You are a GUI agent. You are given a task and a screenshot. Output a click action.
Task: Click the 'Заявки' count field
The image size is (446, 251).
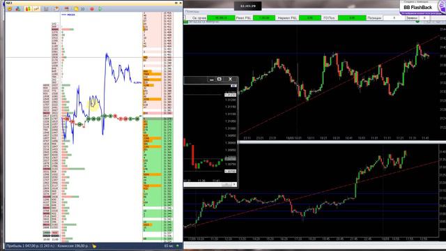[424, 18]
